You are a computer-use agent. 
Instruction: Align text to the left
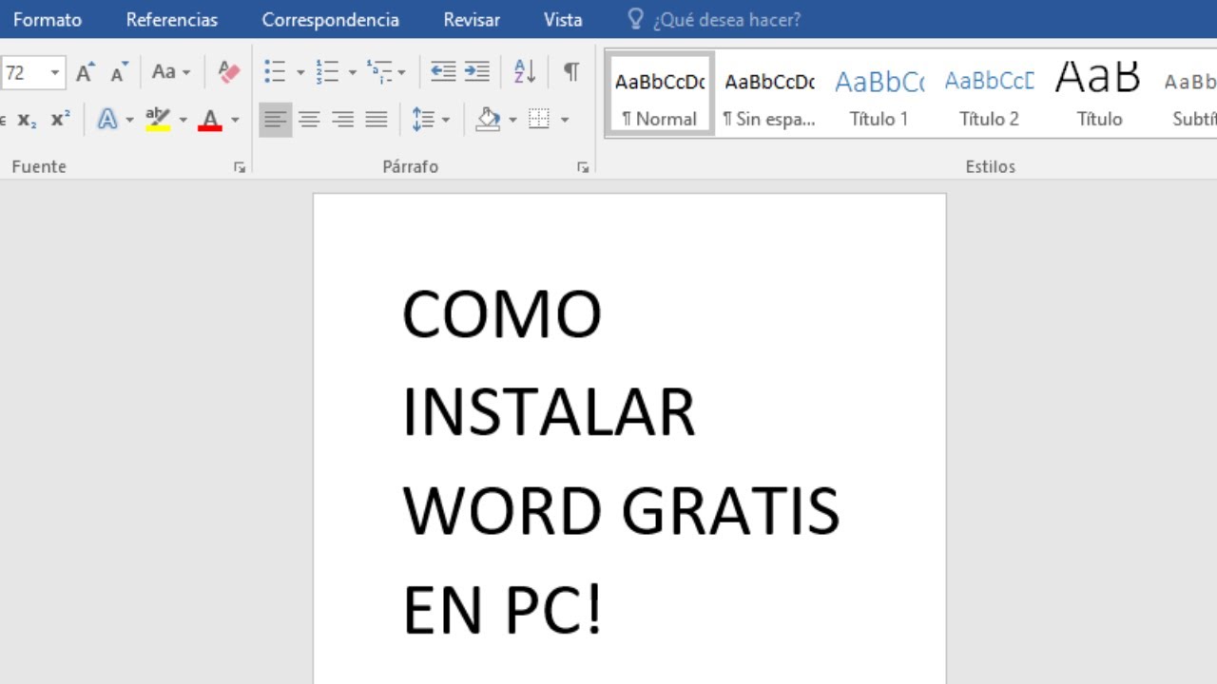click(276, 120)
